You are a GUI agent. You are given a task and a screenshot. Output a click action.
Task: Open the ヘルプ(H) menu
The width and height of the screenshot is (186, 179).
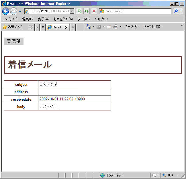101,19
